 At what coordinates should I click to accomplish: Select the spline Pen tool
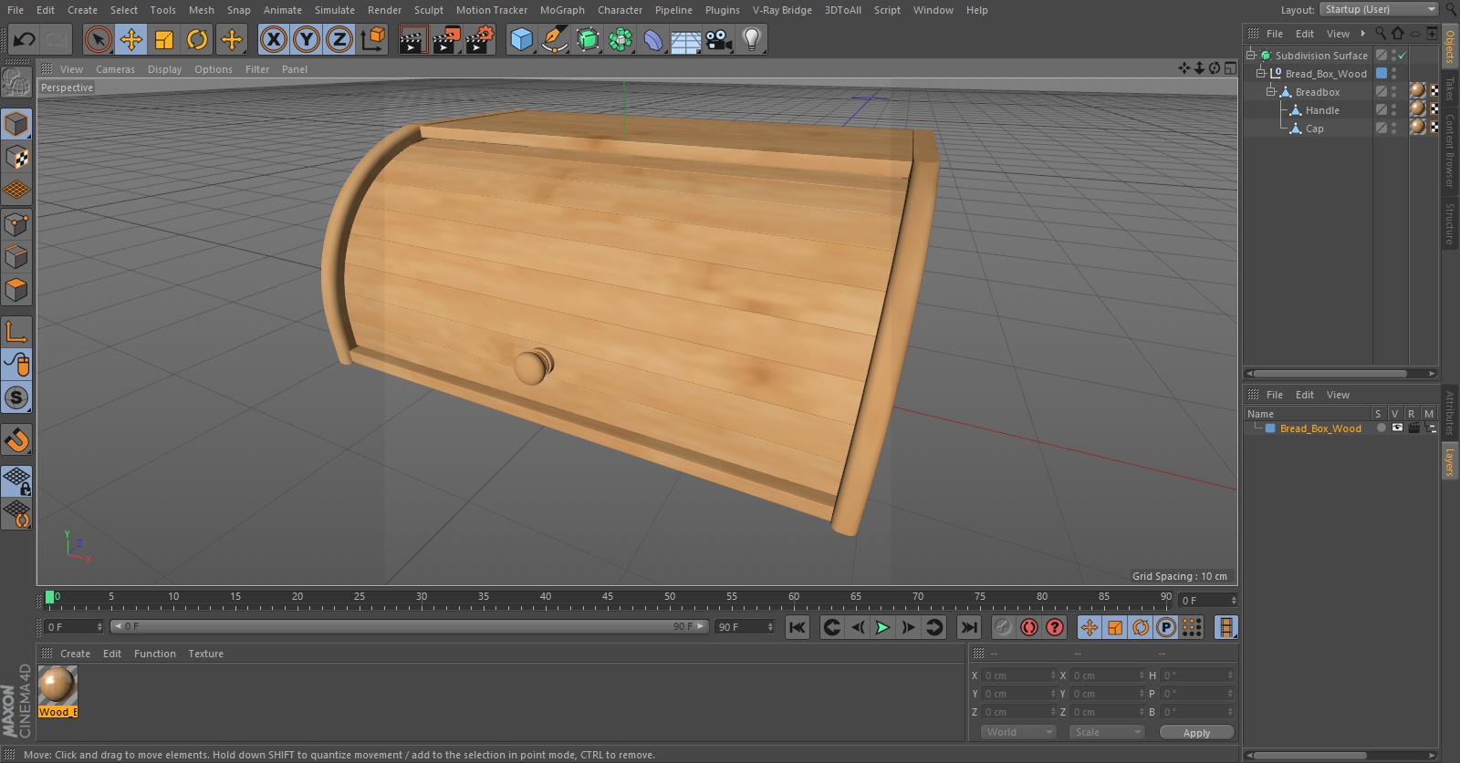coord(555,39)
